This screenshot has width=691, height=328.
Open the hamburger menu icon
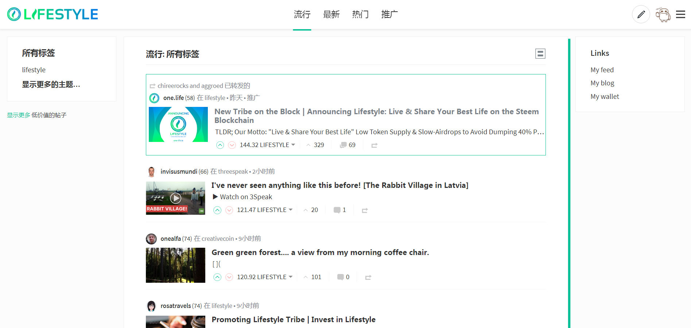coord(680,14)
